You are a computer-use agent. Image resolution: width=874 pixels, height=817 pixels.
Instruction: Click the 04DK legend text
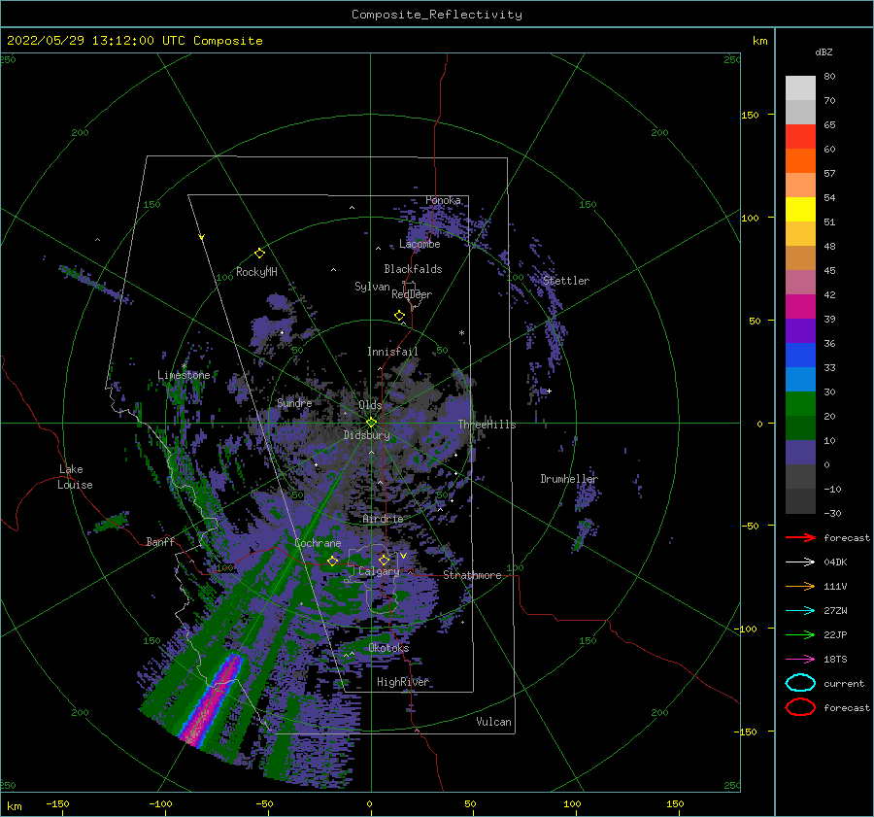pyautogui.click(x=835, y=562)
